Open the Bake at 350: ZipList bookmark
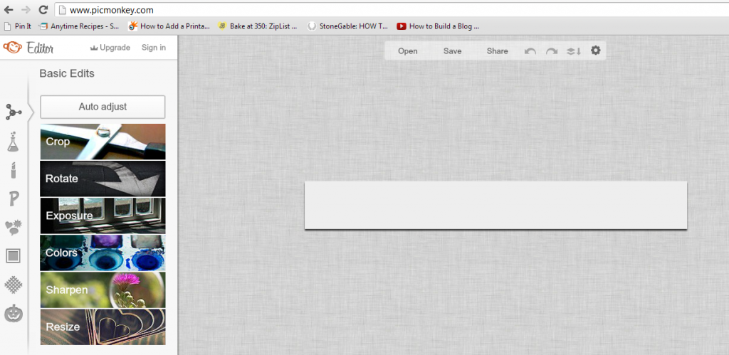The height and width of the screenshot is (355, 729). 258,26
